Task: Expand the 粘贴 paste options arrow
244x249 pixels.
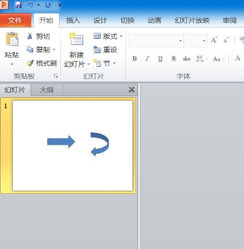Action: tap(12, 64)
